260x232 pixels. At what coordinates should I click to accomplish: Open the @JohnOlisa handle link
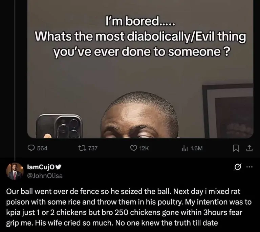pos(45,176)
